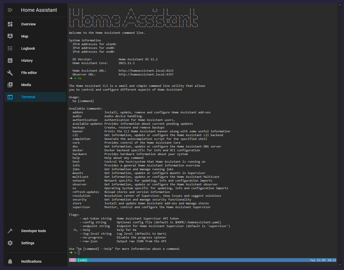Screen dimensions: 344x270
Task: Click the History chart icon
Action: [10, 61]
